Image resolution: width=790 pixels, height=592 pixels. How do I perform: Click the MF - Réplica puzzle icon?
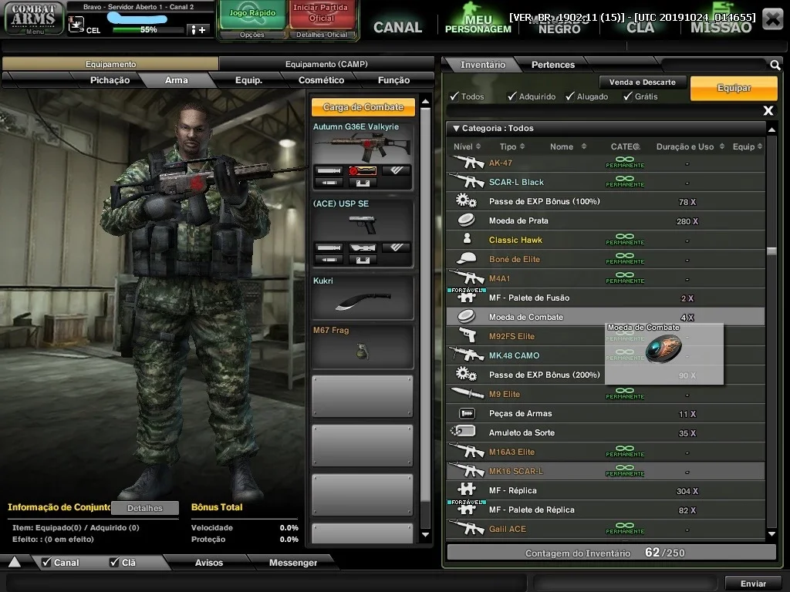467,489
